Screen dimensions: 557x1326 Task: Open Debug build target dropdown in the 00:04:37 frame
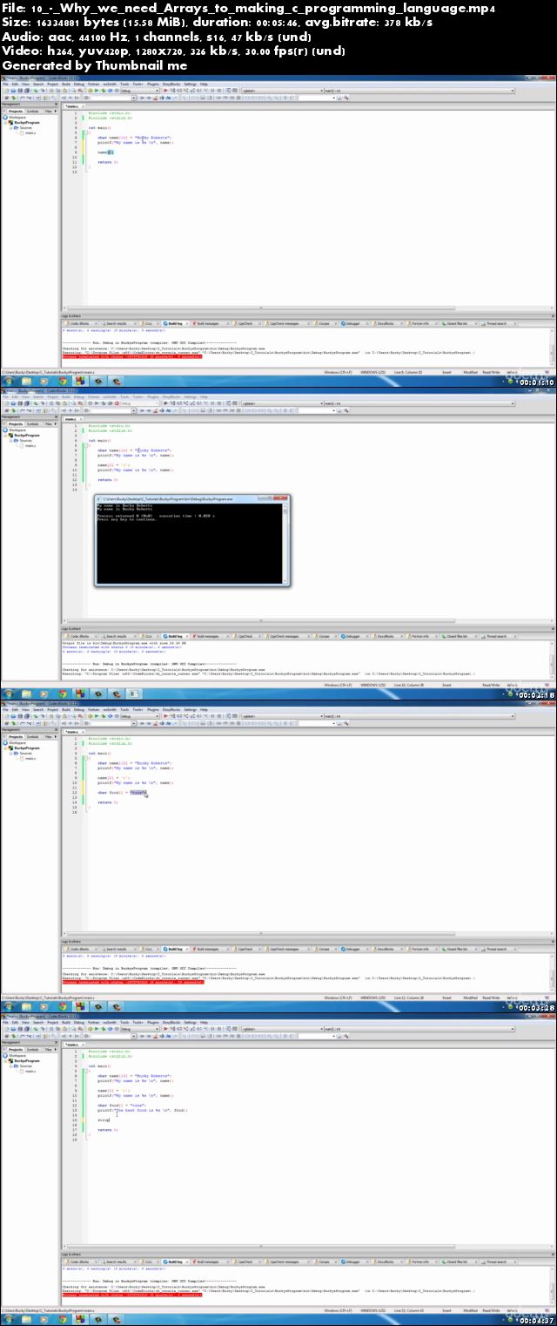[139, 1027]
